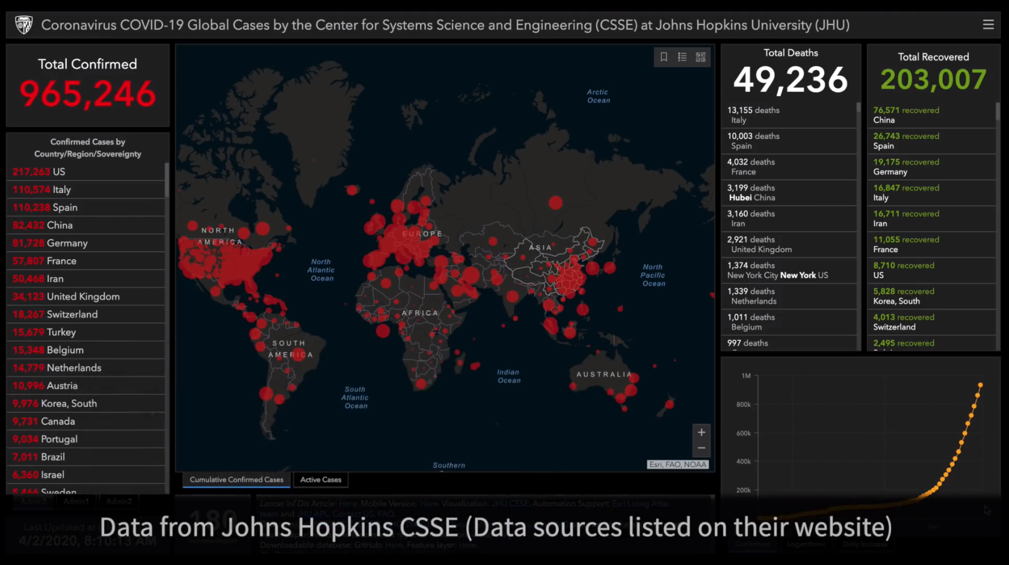1009x565 pixels.
Task: Click the 3,160 deaths Iran row
Action: (x=789, y=218)
